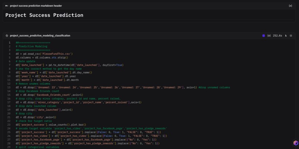This screenshot has width=299, height=149.
Task: Click the line recoding df['project_success']
Action: (x=88, y=132)
